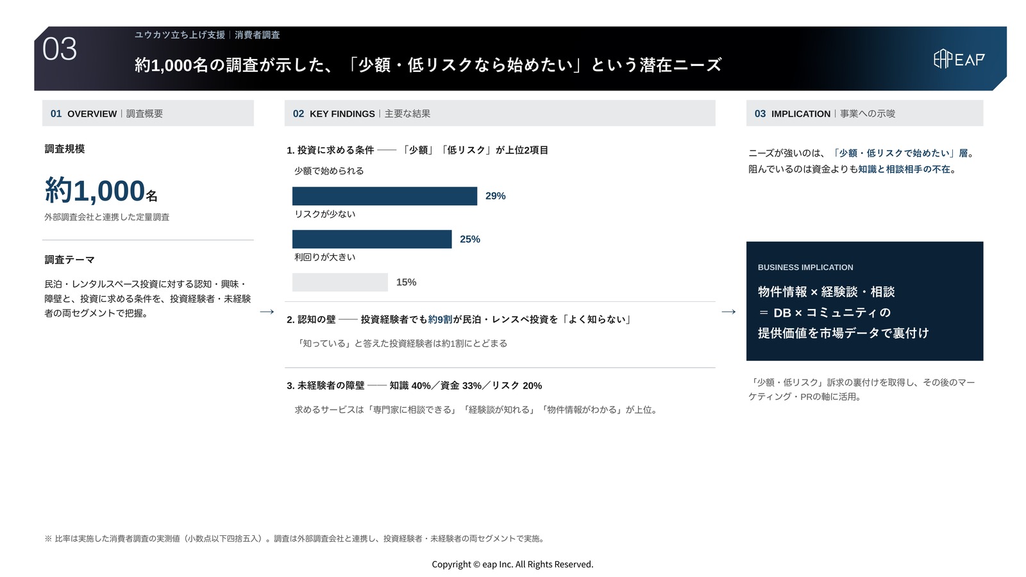Click the 15% light gray bar
Viewport: 1026px width, 577px height.
(340, 282)
